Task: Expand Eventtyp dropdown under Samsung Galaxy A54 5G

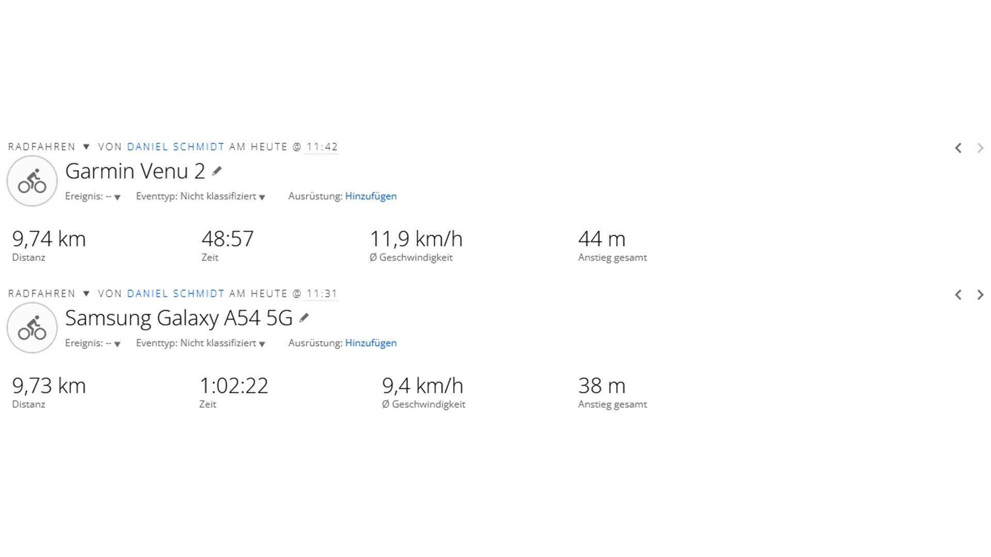Action: 262,344
